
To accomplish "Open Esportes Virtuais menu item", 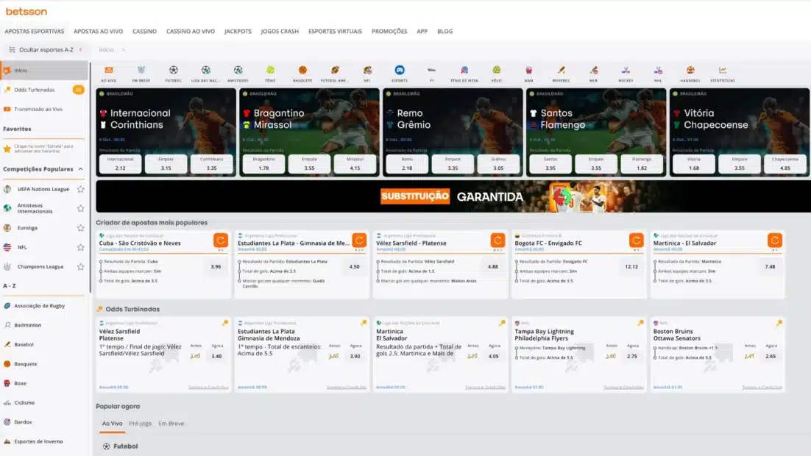I will click(335, 32).
